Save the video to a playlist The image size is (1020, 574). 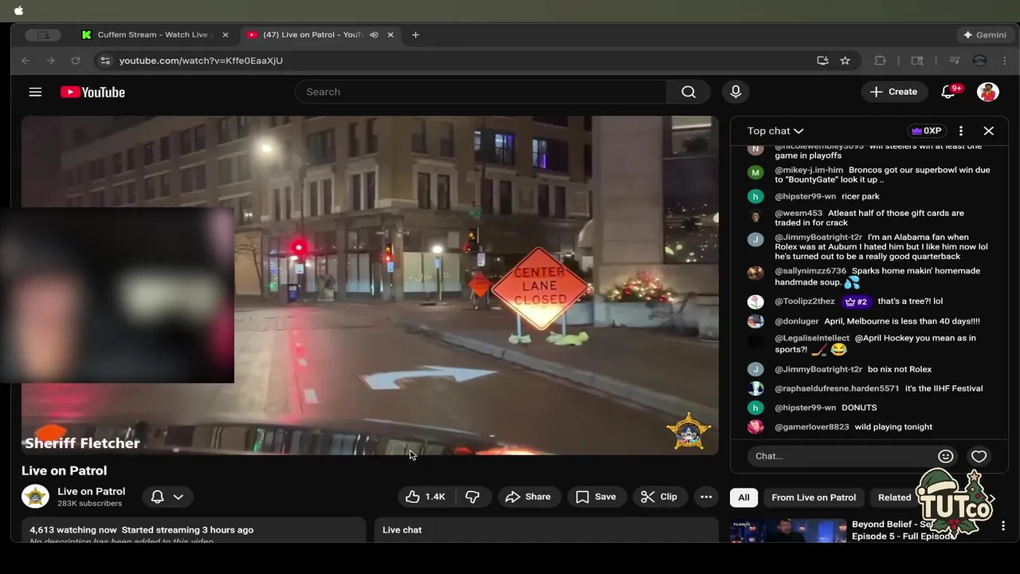(596, 497)
